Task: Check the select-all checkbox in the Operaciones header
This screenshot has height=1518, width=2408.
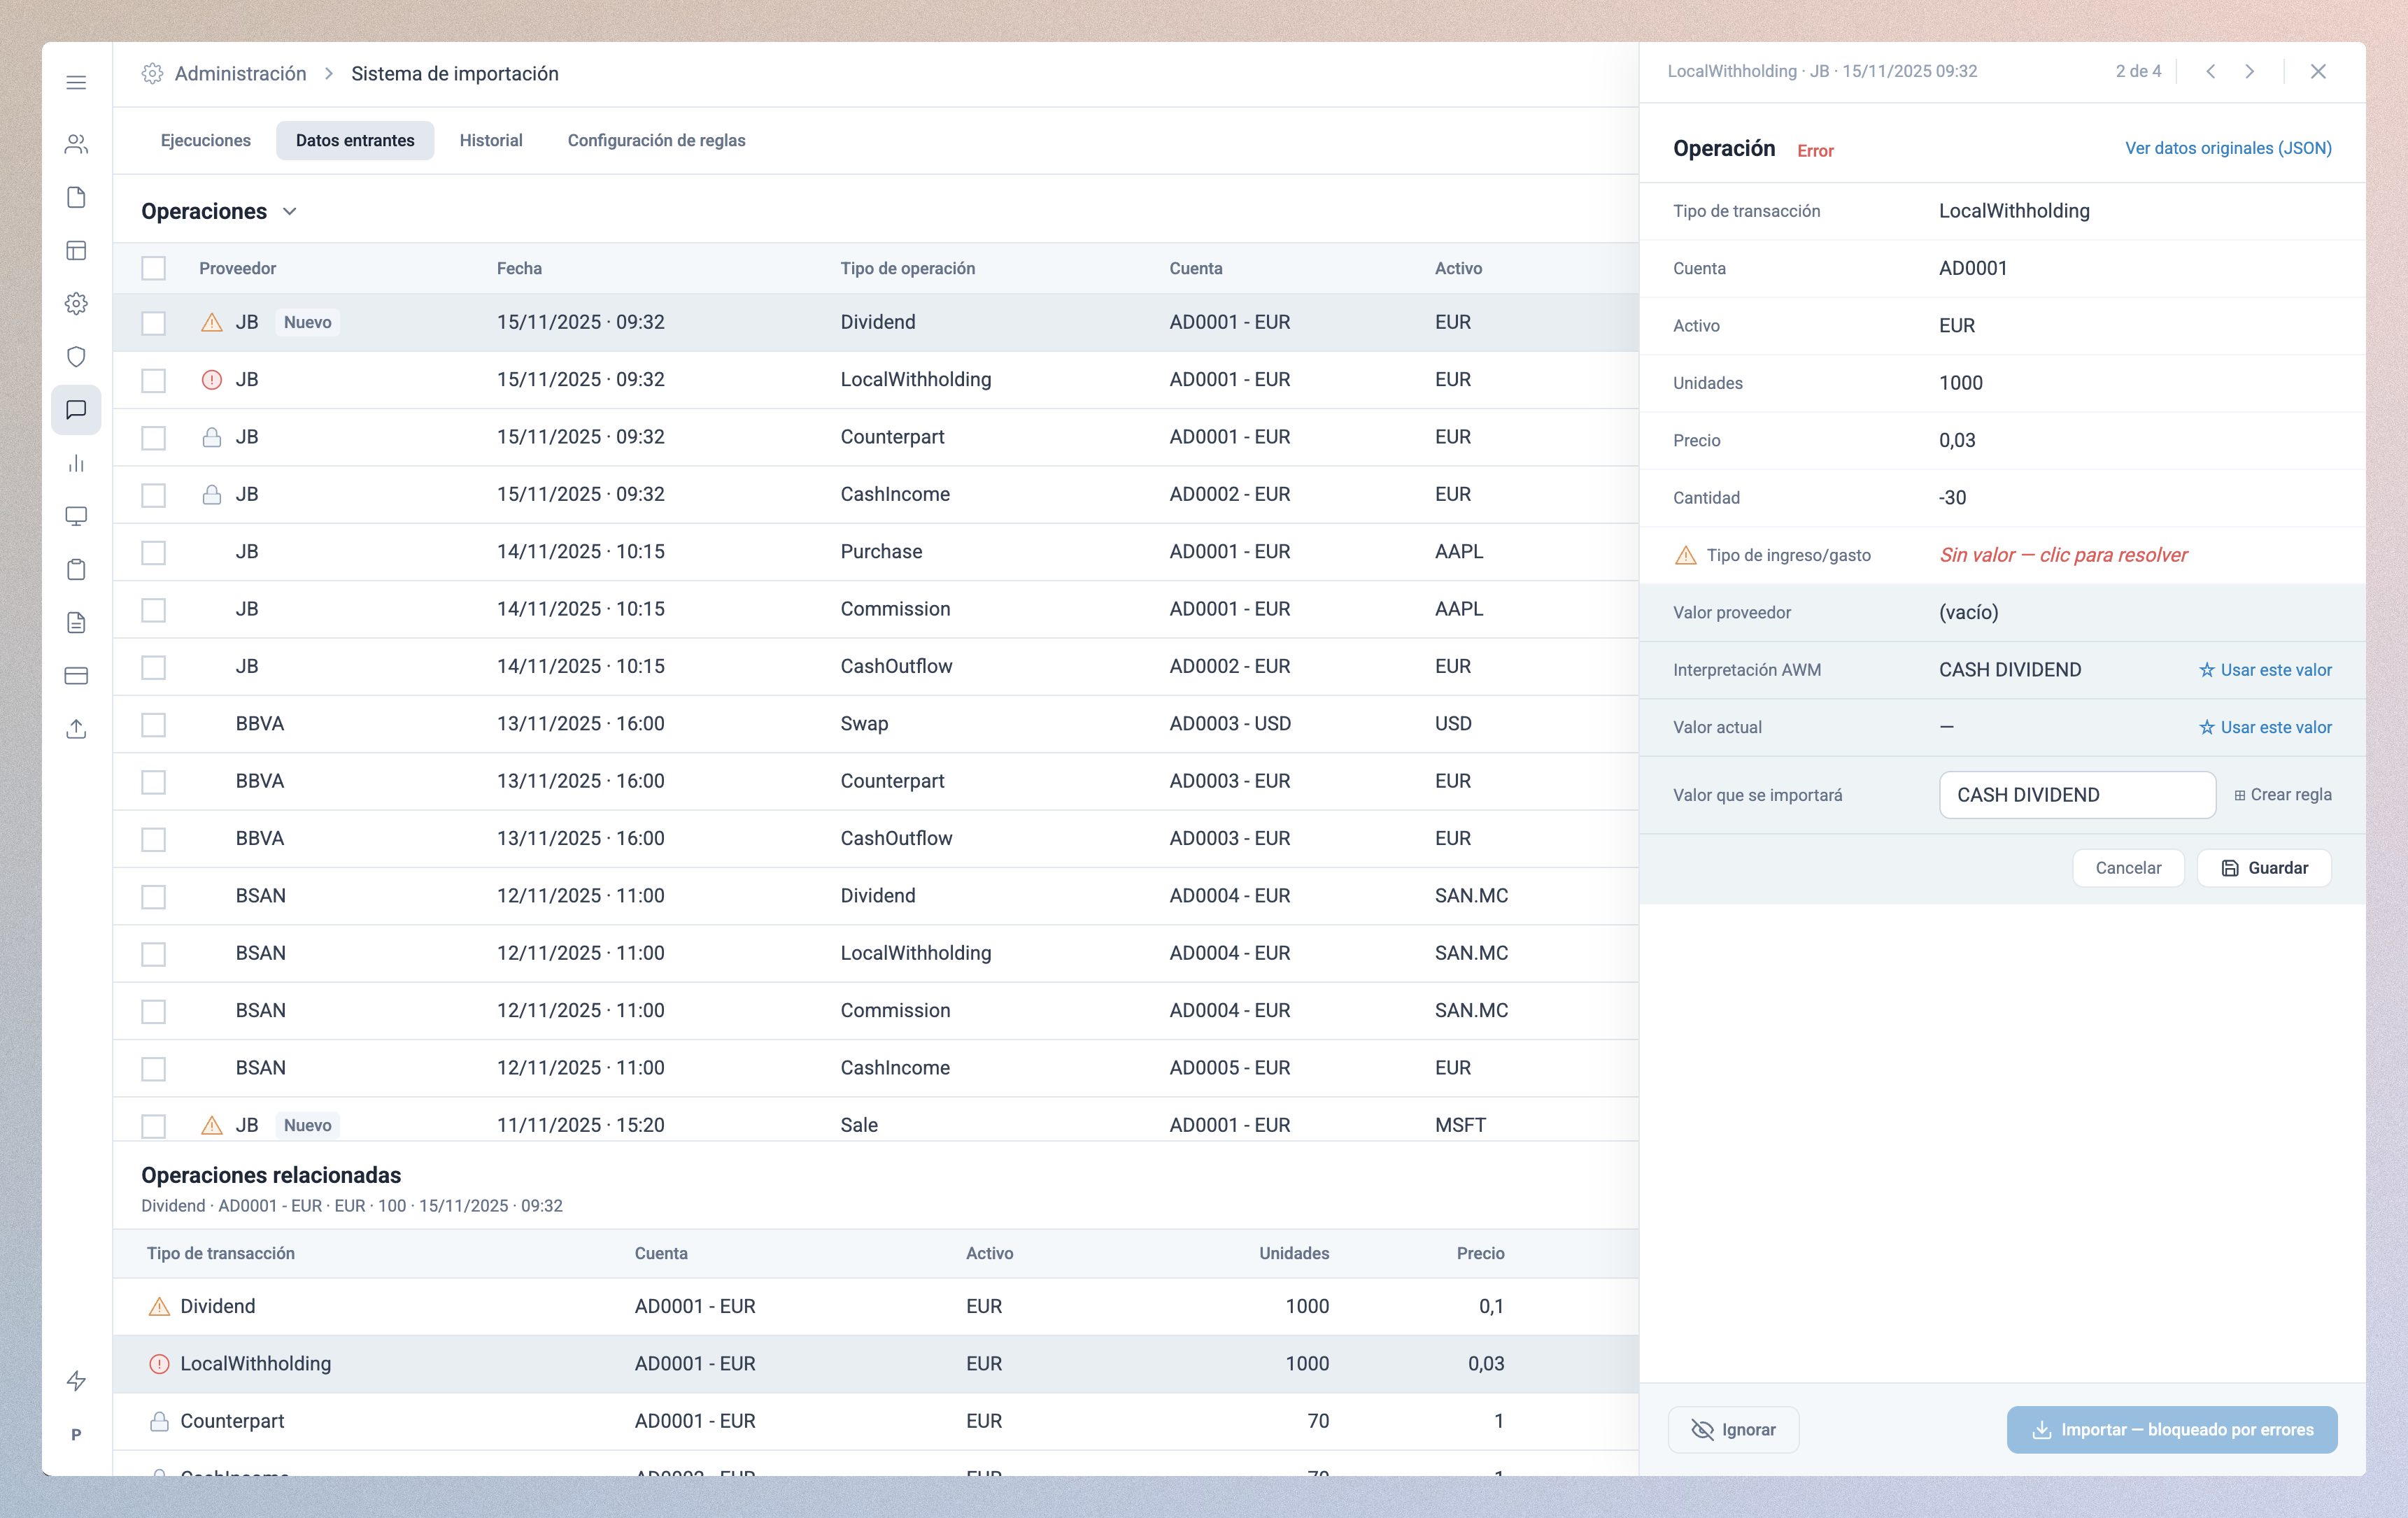Action: point(154,267)
